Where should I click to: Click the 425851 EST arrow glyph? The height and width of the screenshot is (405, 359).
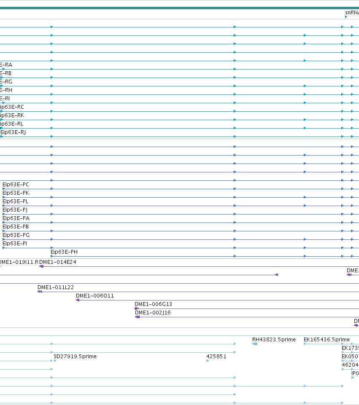click(x=208, y=361)
